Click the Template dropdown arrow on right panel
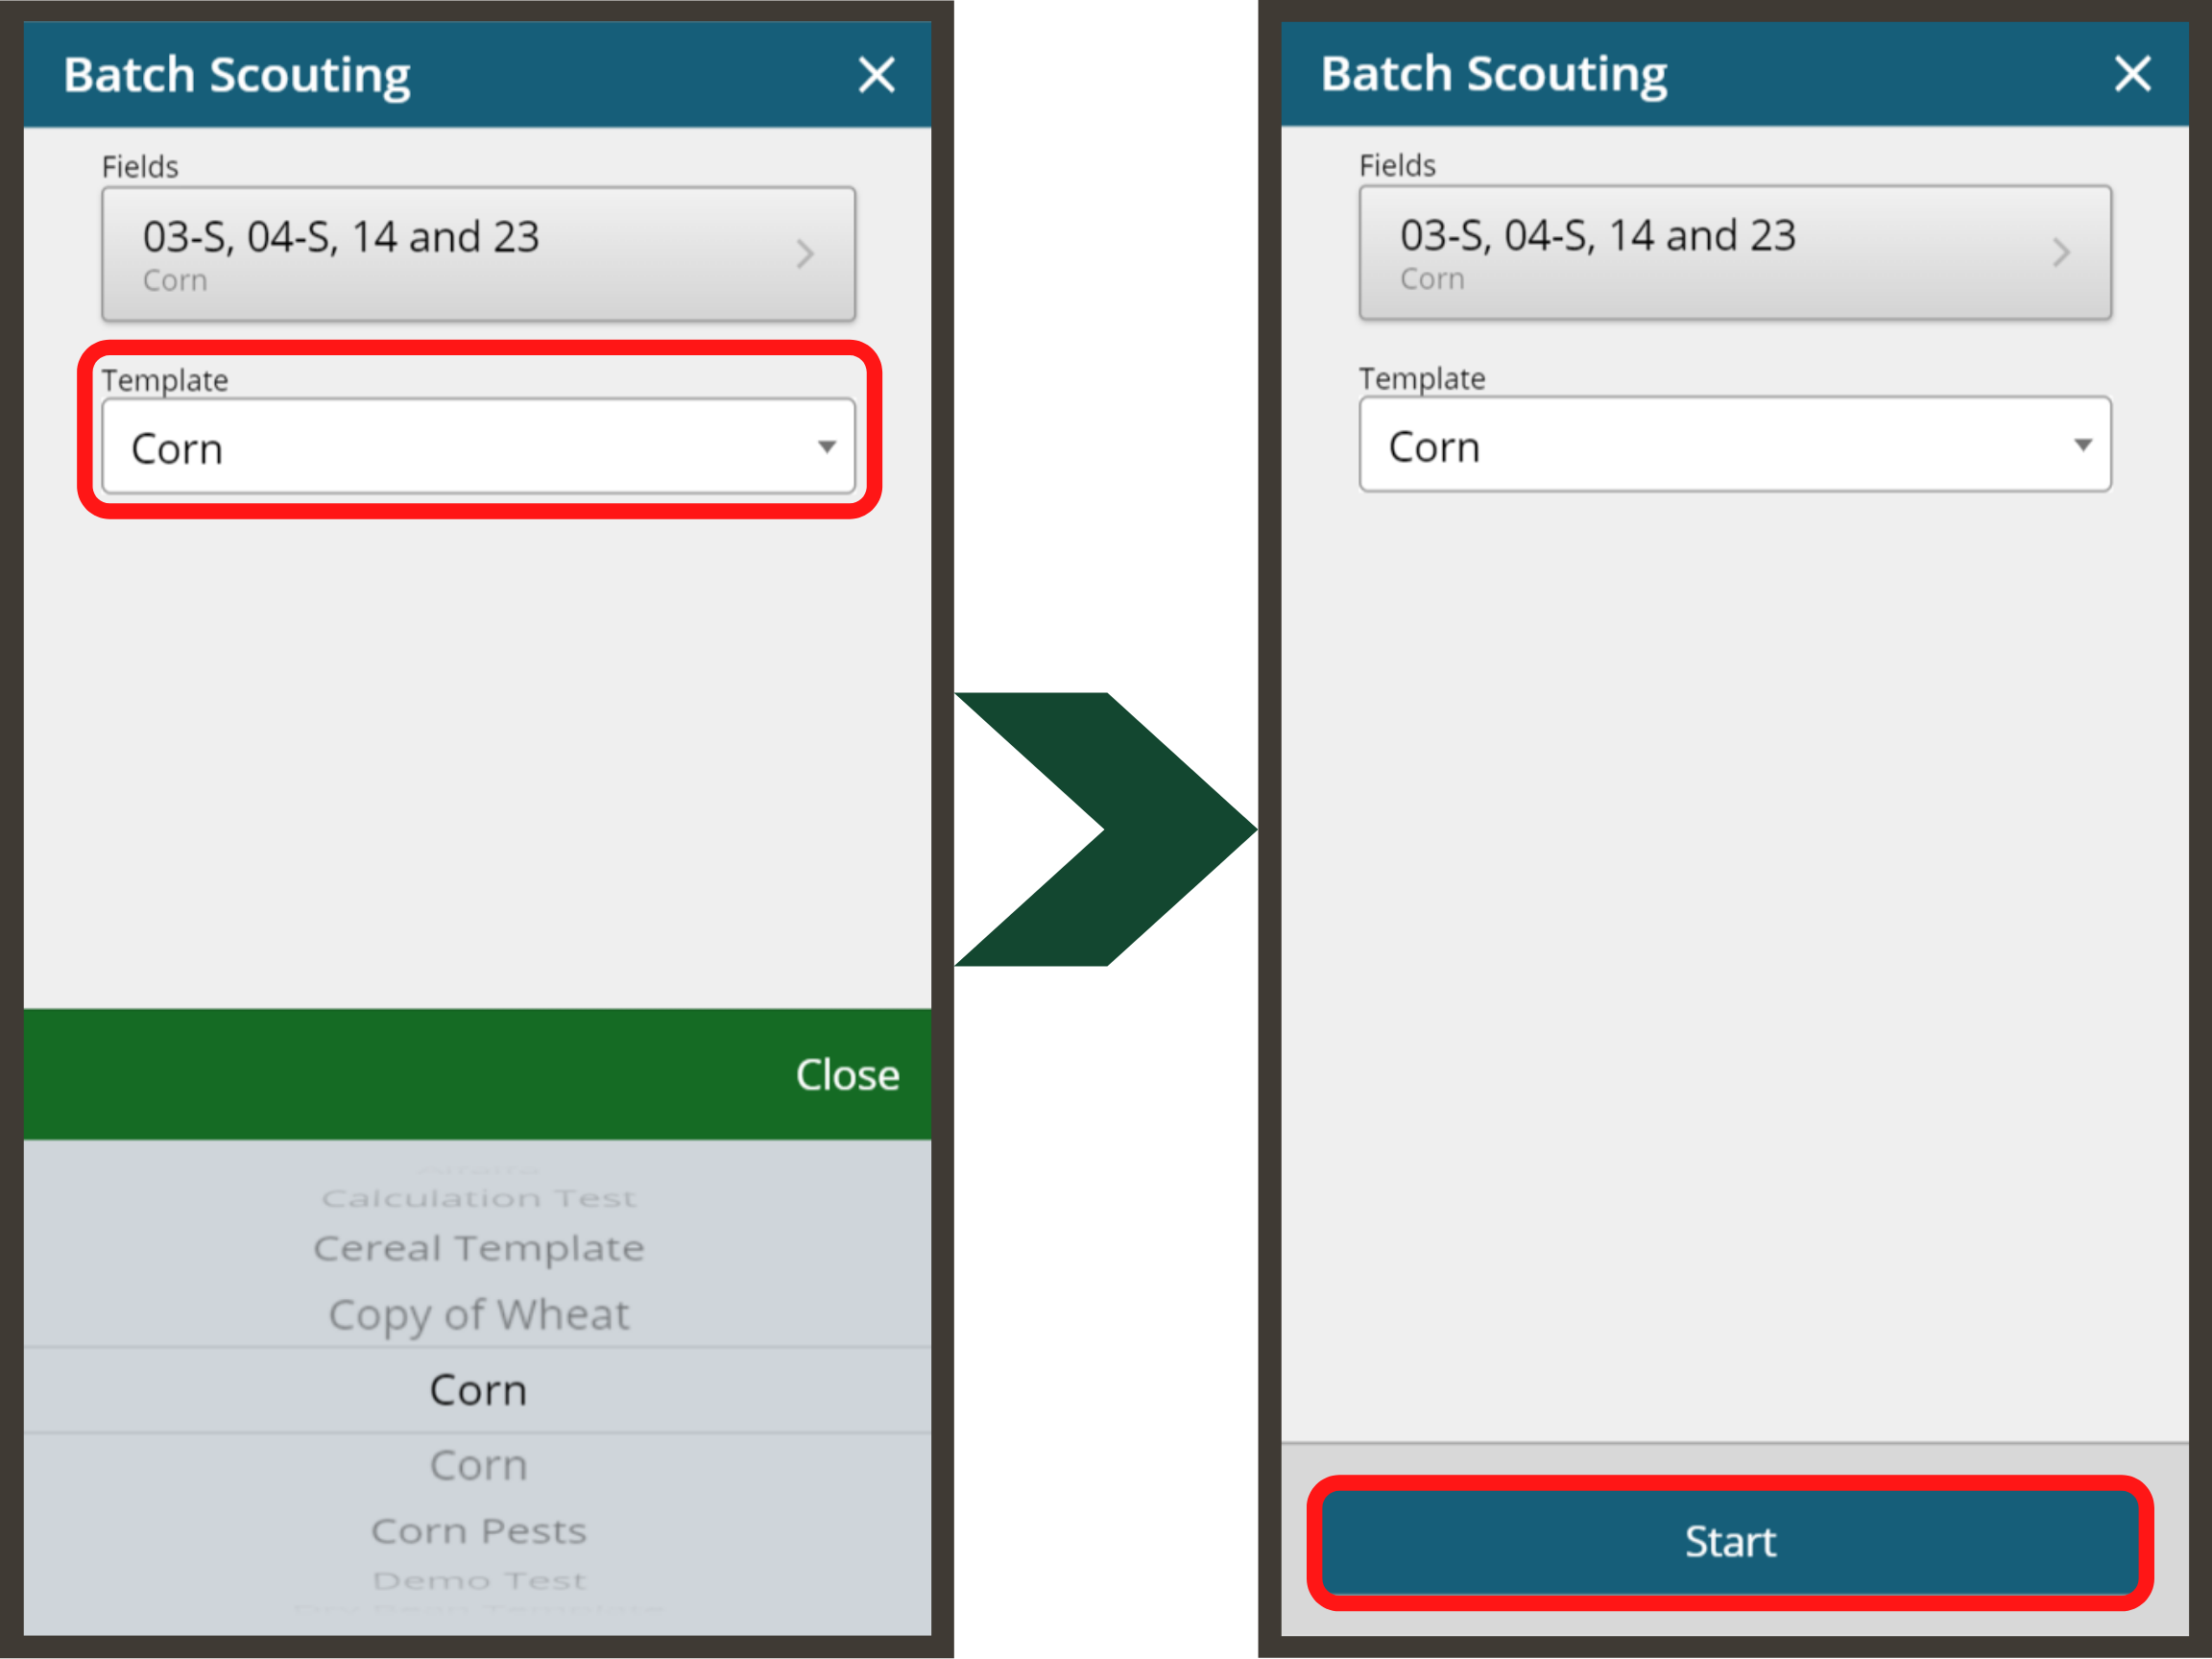The width and height of the screenshot is (2212, 1659). tap(2083, 445)
